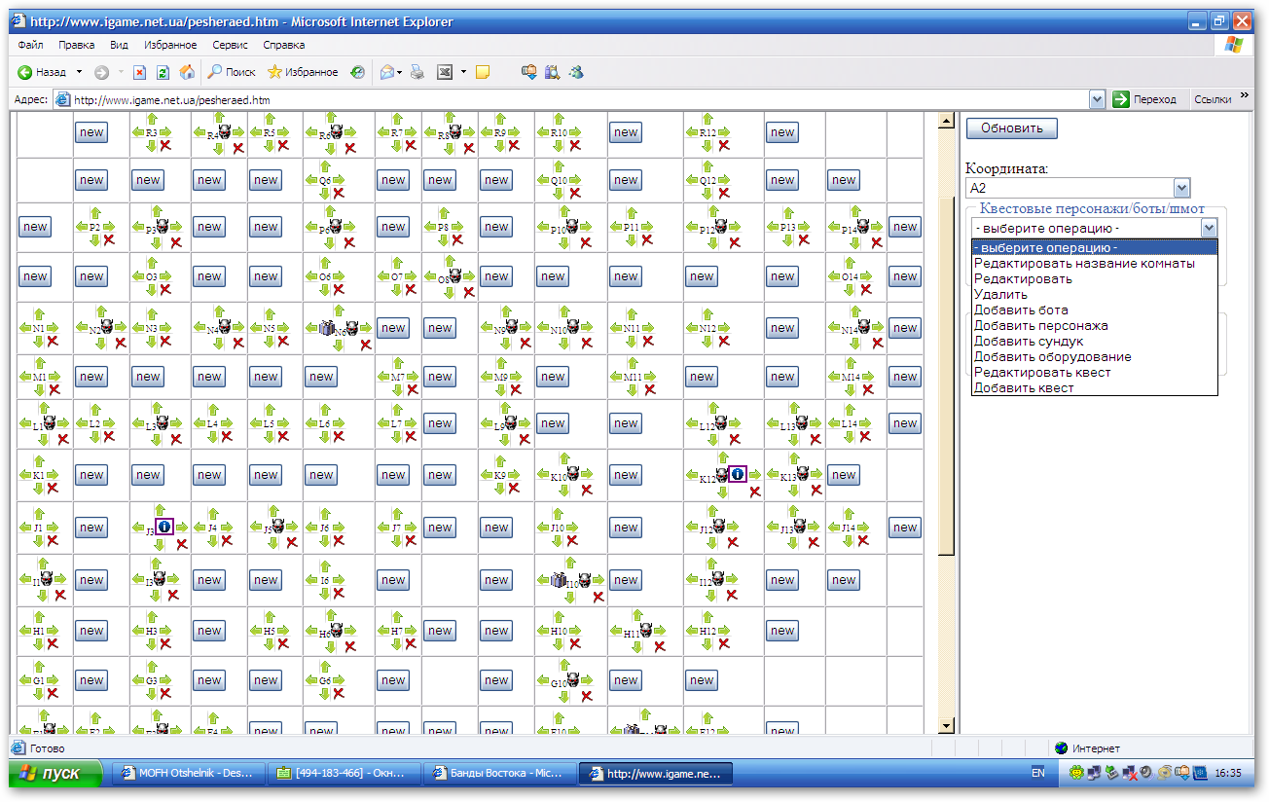Viewport: 1269px width, 802px height.
Task: Click the blue info icon in cell J3
Action: pos(164,527)
